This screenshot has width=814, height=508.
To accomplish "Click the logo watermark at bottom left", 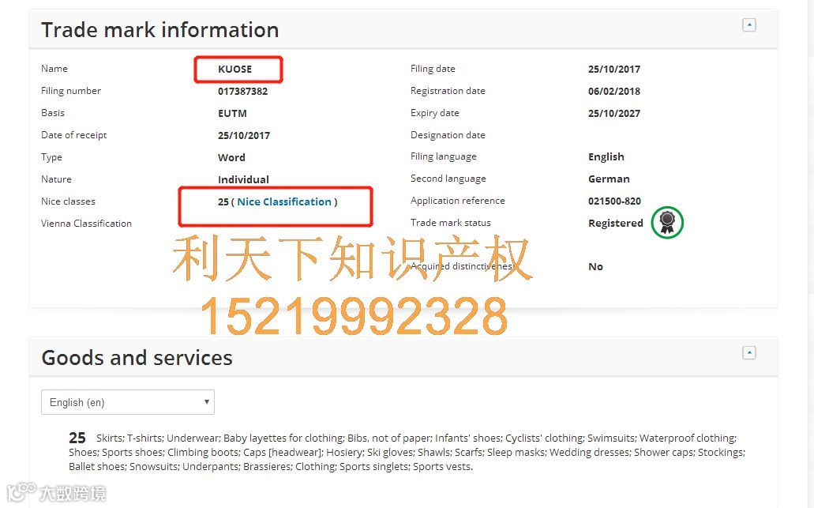I will (55, 492).
